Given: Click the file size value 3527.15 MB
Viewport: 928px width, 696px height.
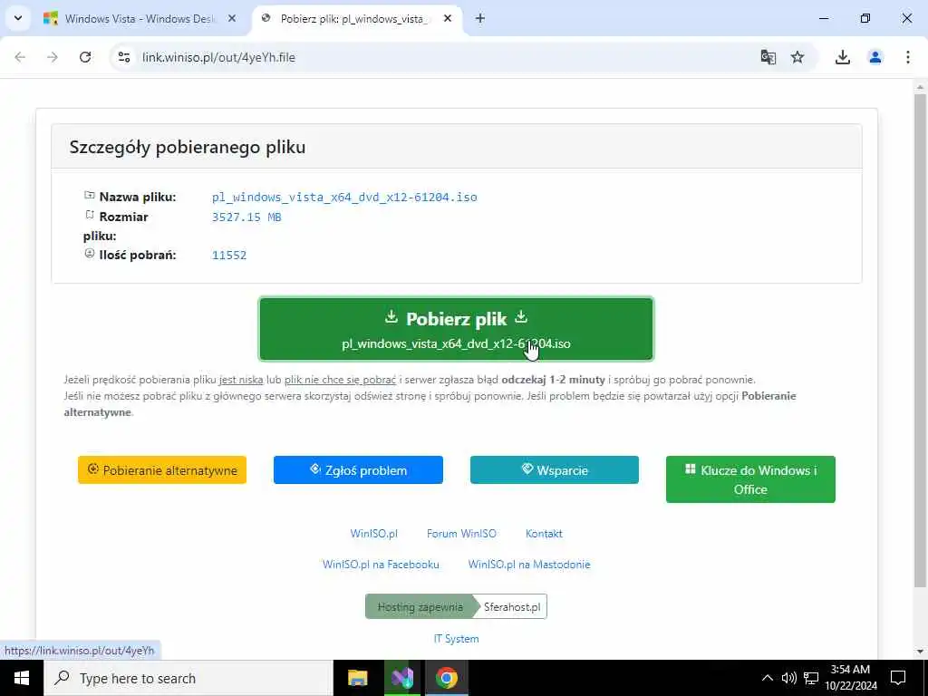Looking at the screenshot, I should pyautogui.click(x=246, y=217).
